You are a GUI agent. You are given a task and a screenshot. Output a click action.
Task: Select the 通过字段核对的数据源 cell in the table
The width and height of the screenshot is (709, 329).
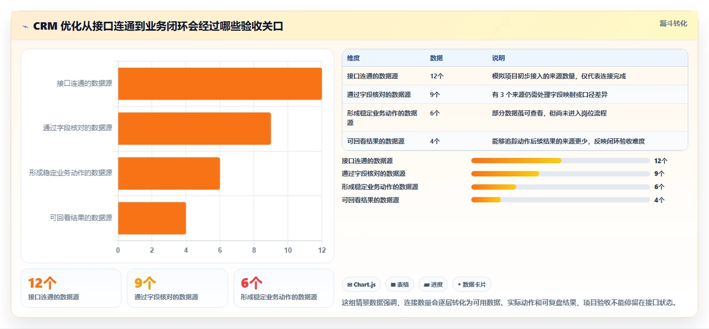379,95
